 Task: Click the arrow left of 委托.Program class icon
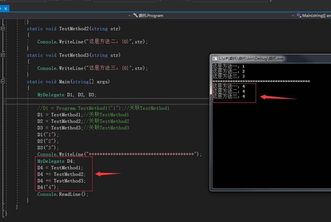point(129,16)
